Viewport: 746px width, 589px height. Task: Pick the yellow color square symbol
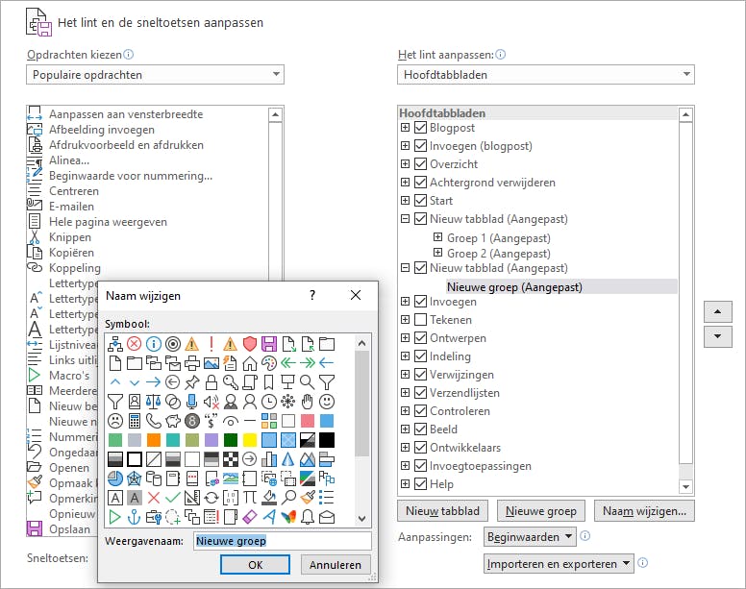click(x=250, y=440)
